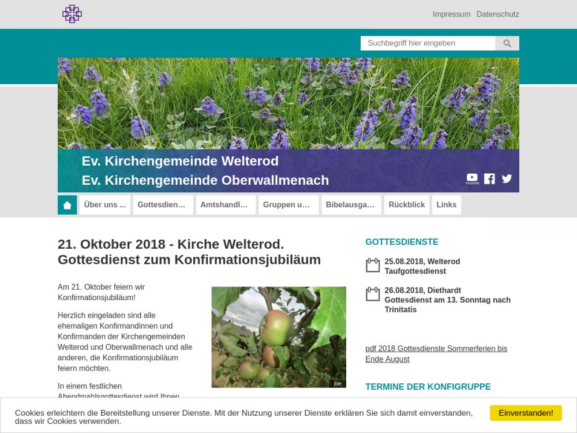Open the YouTube channel icon

(472, 178)
